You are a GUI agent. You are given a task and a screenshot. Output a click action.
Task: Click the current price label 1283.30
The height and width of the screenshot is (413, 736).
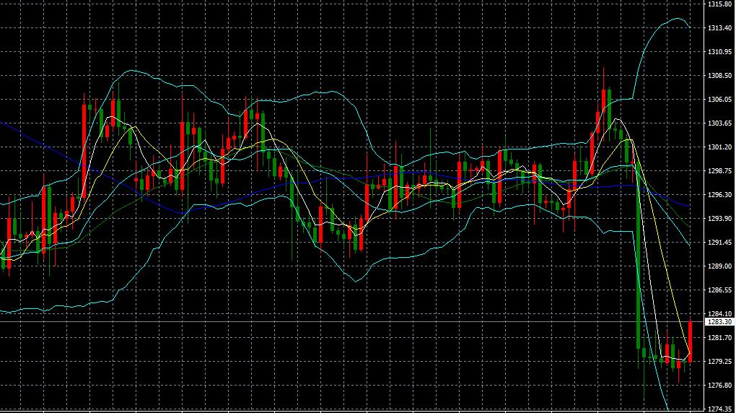click(719, 322)
